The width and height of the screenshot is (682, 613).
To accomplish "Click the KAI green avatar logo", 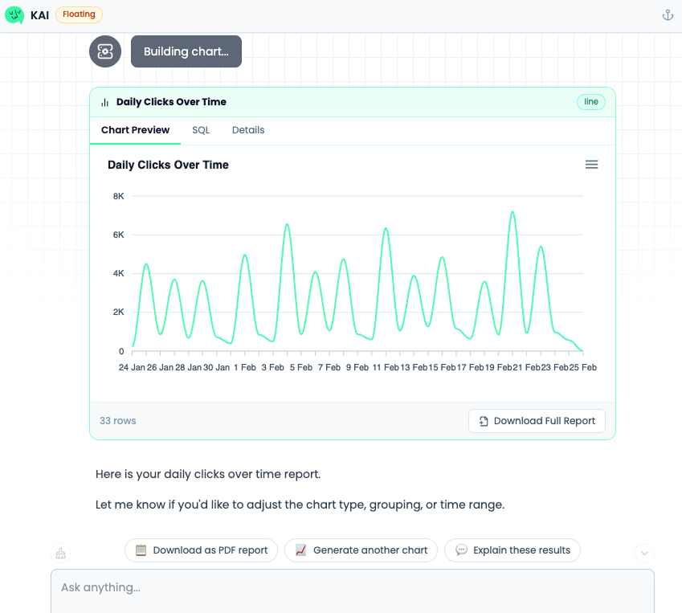I will point(14,14).
